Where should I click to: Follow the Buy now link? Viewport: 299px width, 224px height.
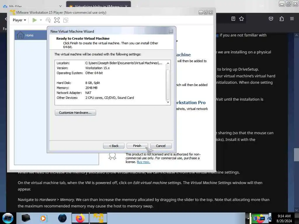(143, 162)
